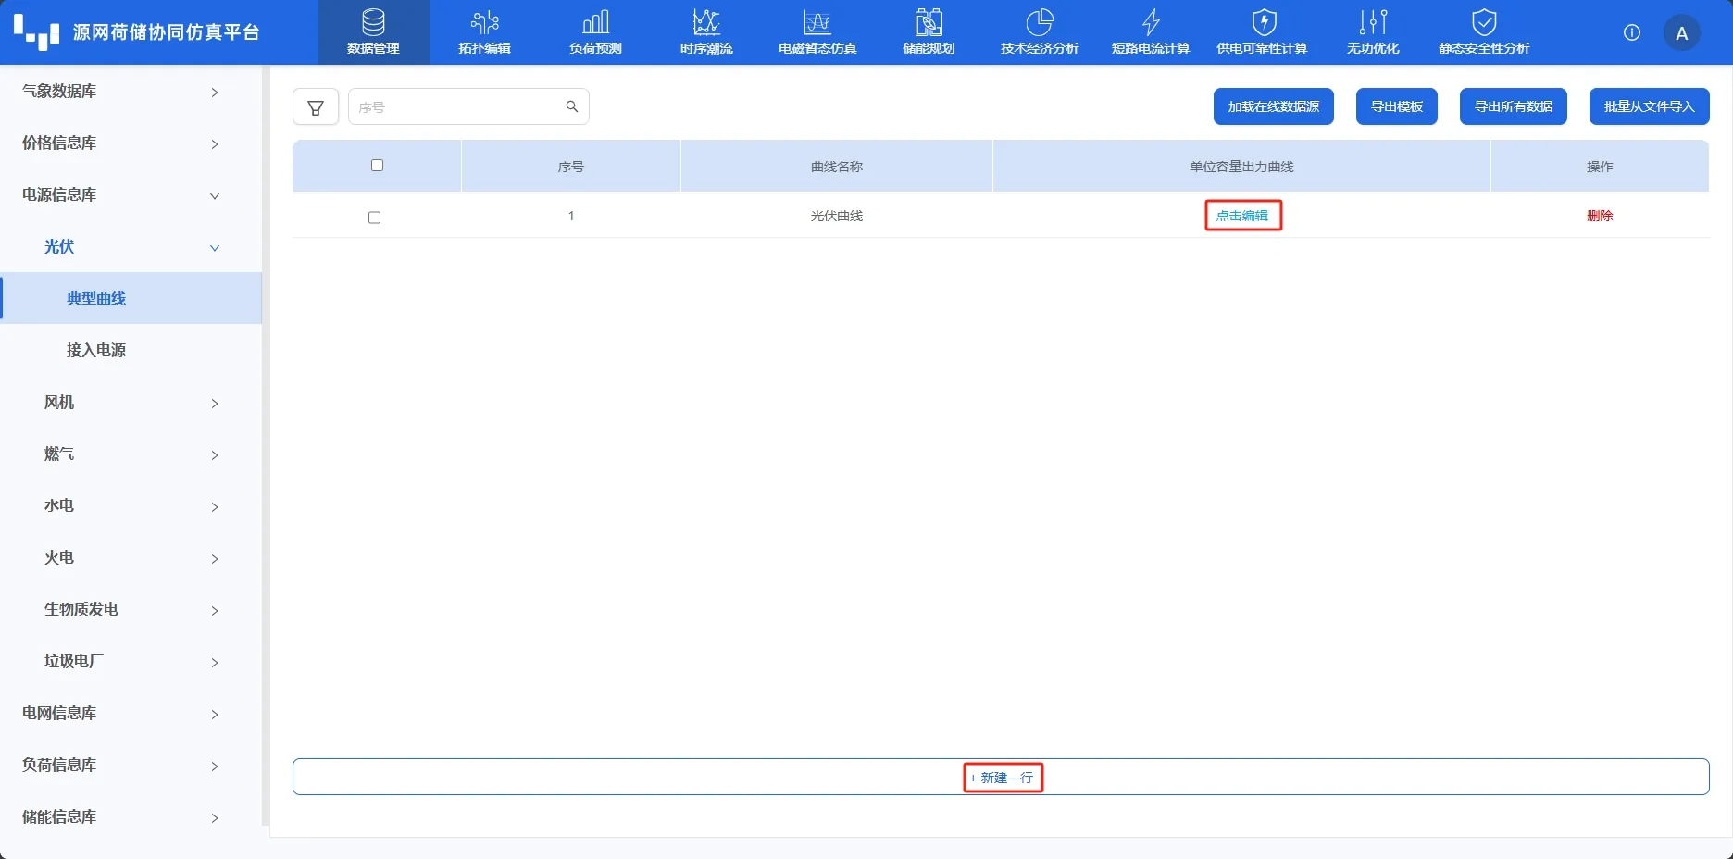Select 典型曲线 menu item
The width and height of the screenshot is (1733, 859).
pos(131,298)
